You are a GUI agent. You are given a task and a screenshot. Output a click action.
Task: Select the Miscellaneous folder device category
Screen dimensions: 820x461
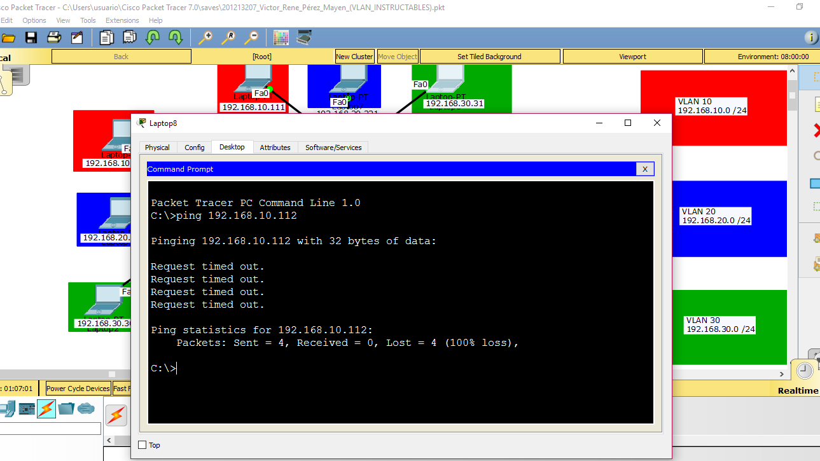pyautogui.click(x=66, y=408)
